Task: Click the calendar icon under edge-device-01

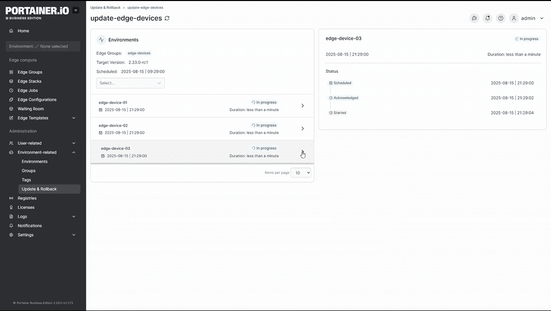Action: [x=101, y=110]
